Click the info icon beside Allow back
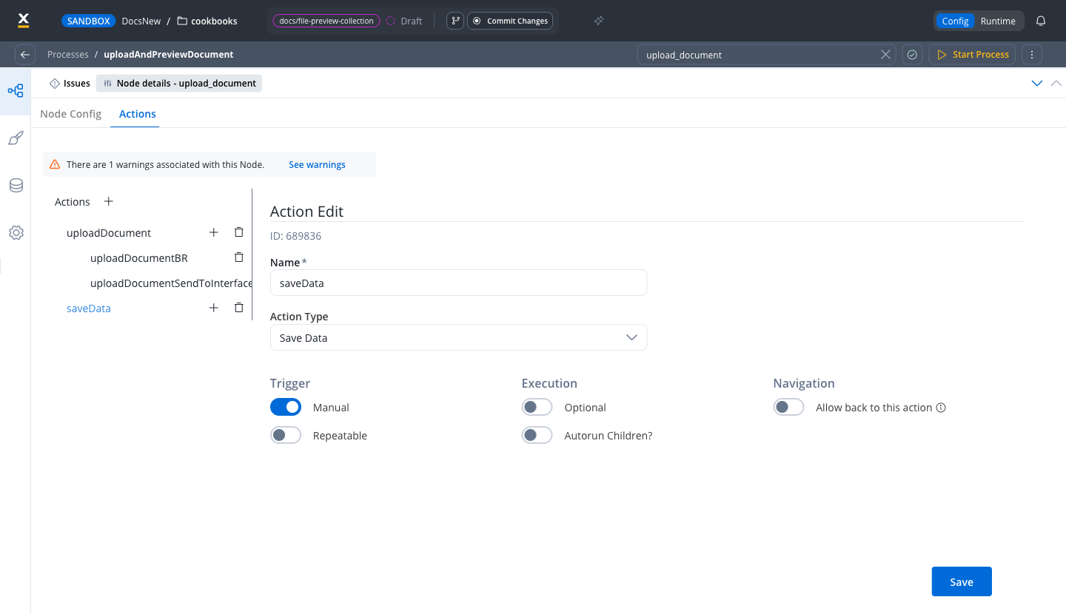The image size is (1066, 614). click(941, 408)
